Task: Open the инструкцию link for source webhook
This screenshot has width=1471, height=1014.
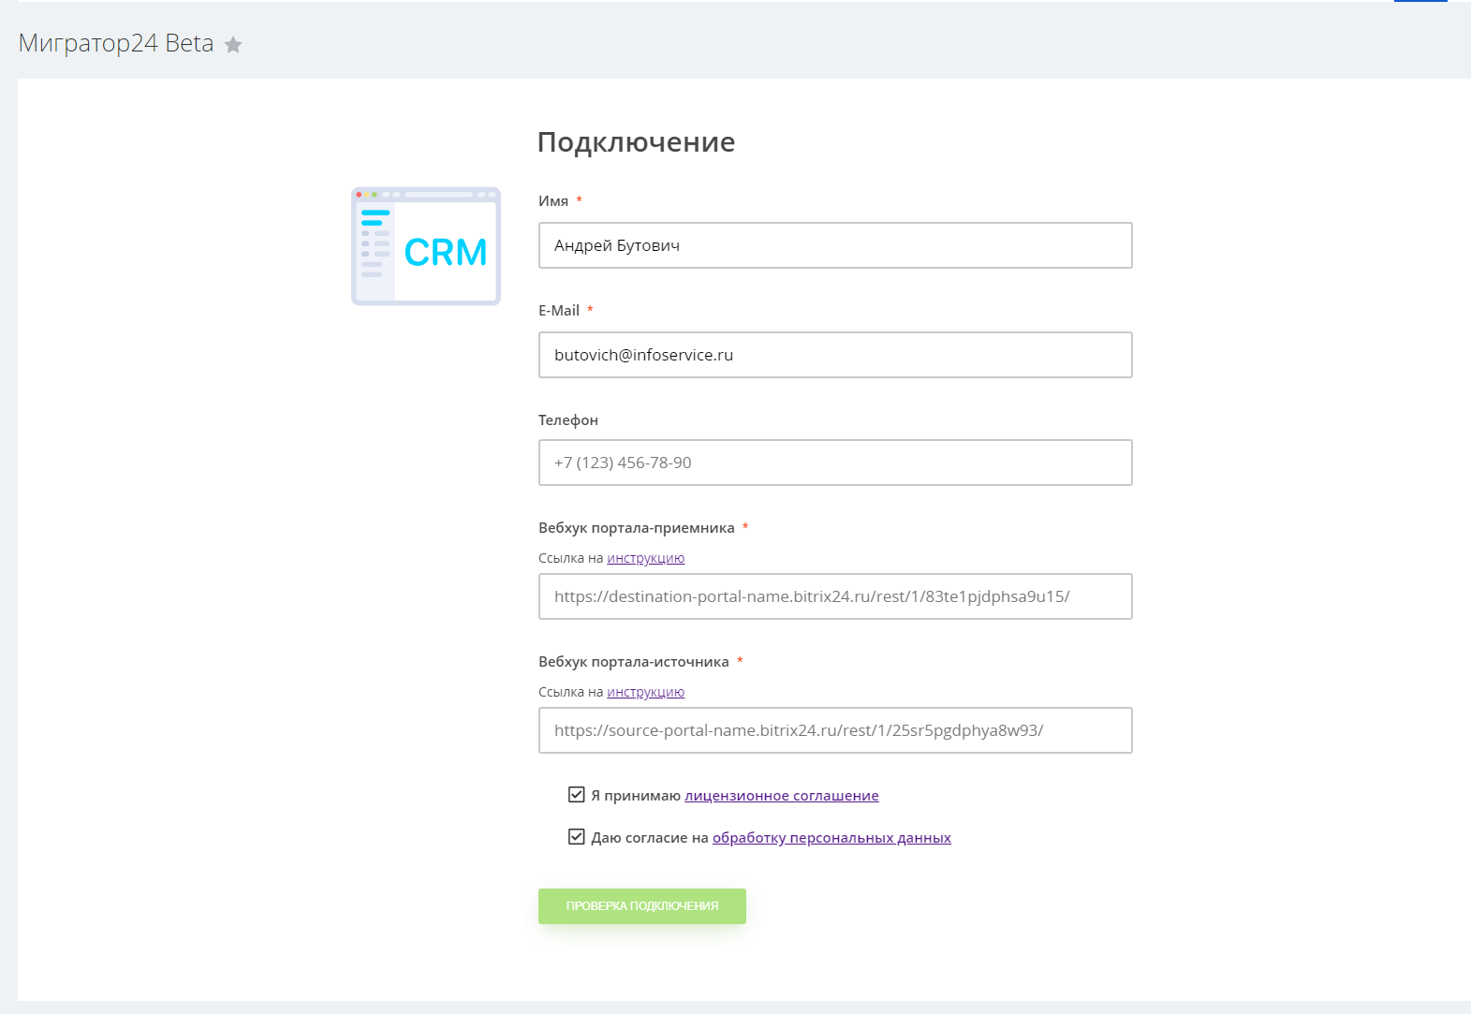Action: tap(645, 692)
